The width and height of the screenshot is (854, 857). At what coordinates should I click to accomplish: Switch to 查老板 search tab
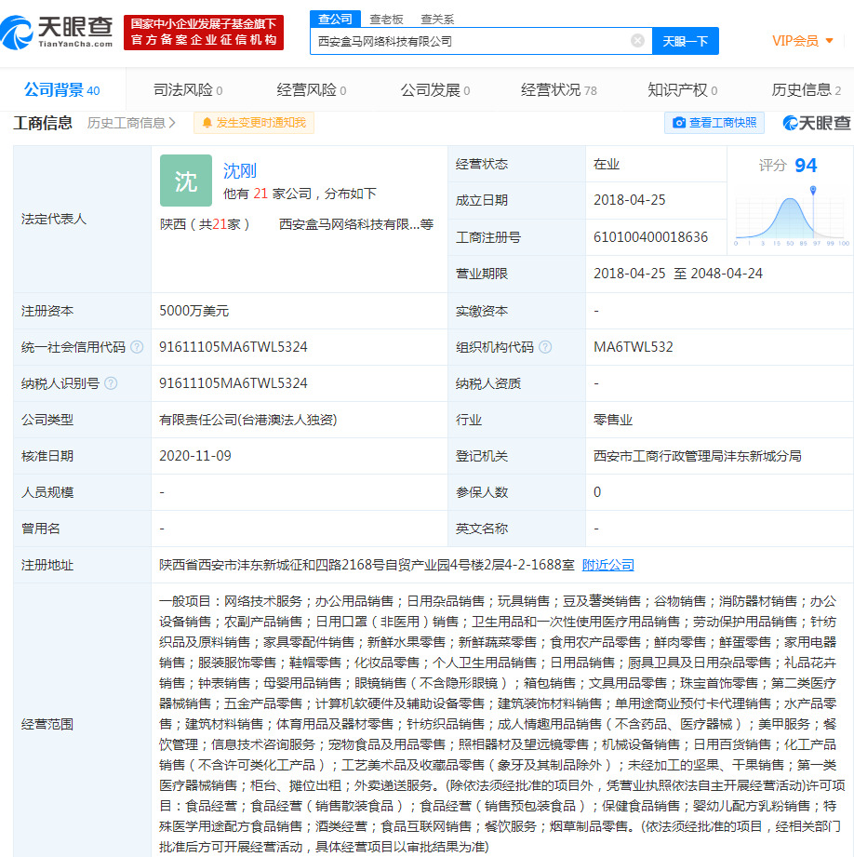(x=386, y=20)
